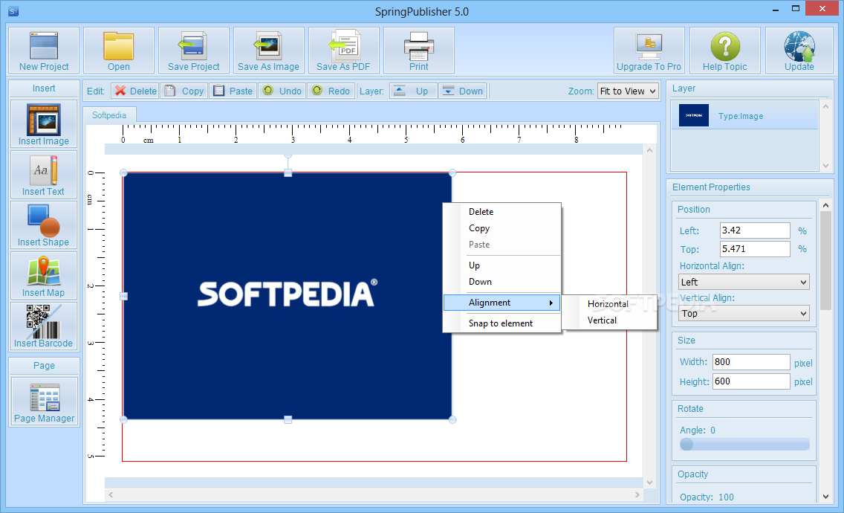
Task: Redo the last action
Action: click(331, 91)
